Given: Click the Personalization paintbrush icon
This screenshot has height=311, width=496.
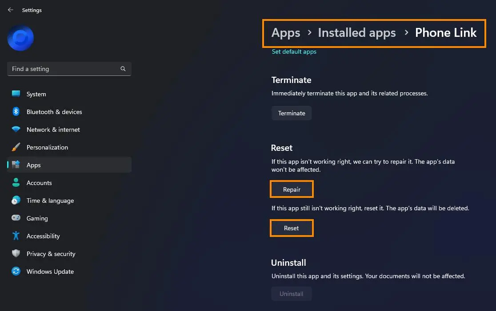Looking at the screenshot, I should point(16,147).
